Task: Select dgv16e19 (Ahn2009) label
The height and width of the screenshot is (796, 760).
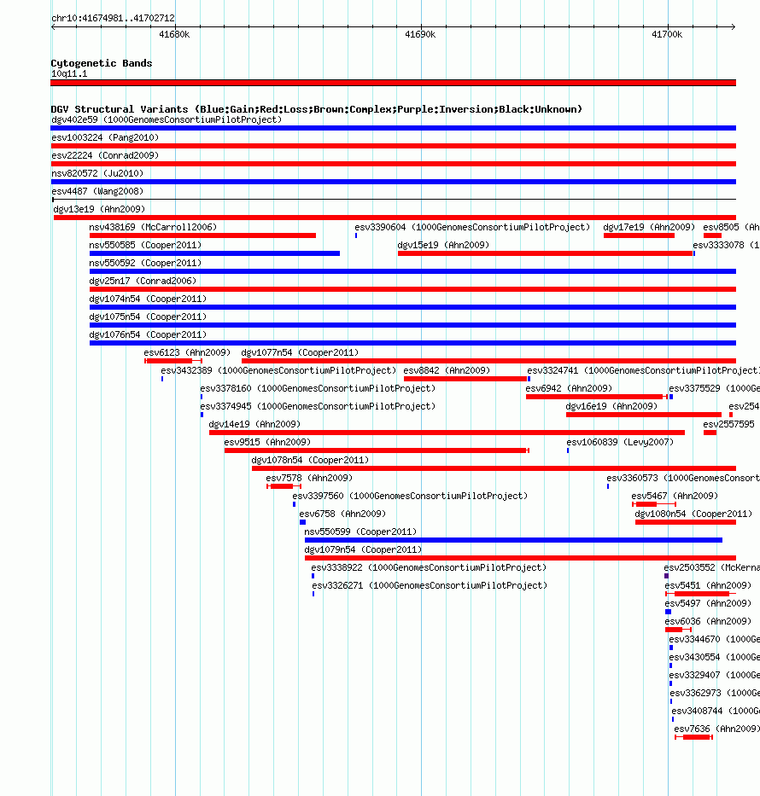Action: click(x=611, y=406)
